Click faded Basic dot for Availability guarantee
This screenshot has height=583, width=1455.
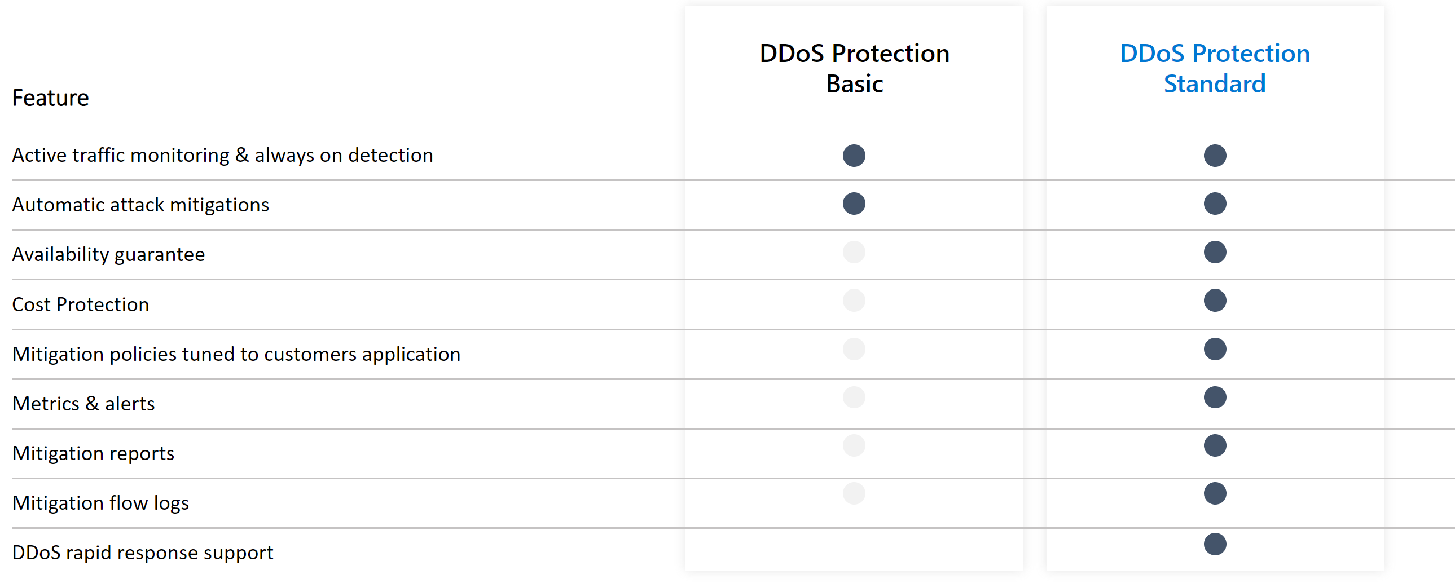(854, 252)
